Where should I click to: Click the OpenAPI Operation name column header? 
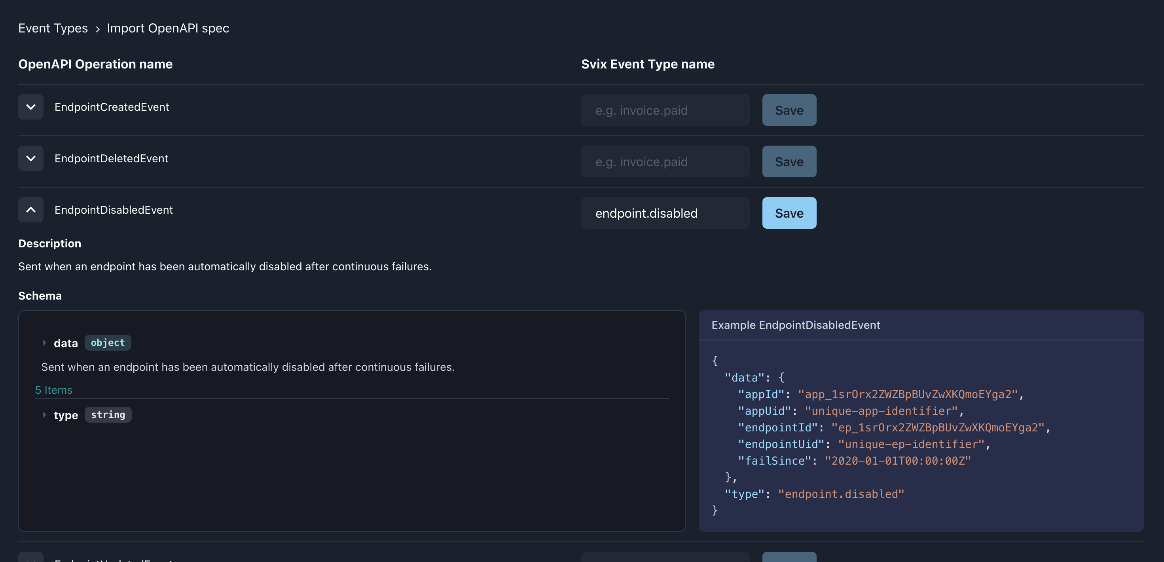tap(95, 64)
